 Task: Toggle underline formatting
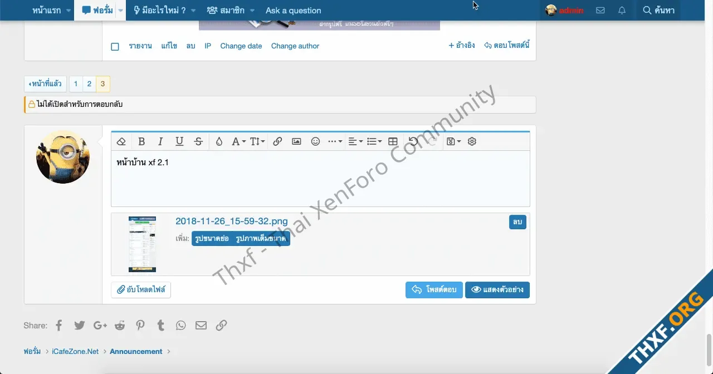tap(179, 141)
